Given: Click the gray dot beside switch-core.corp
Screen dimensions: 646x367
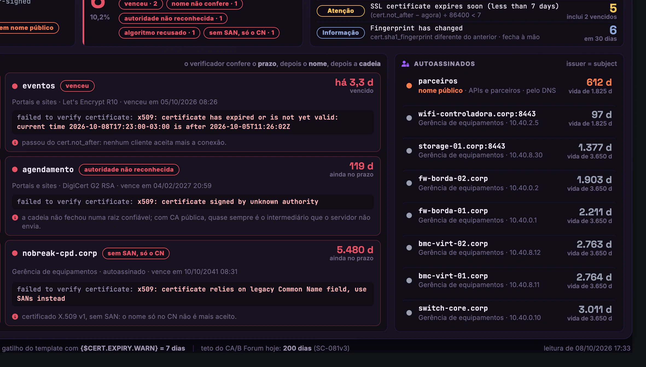Looking at the screenshot, I should (409, 313).
